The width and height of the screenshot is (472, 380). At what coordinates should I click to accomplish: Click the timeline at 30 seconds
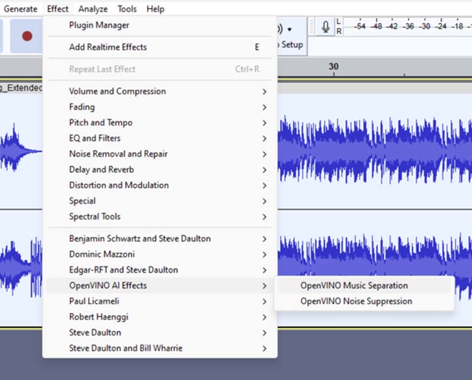point(333,67)
